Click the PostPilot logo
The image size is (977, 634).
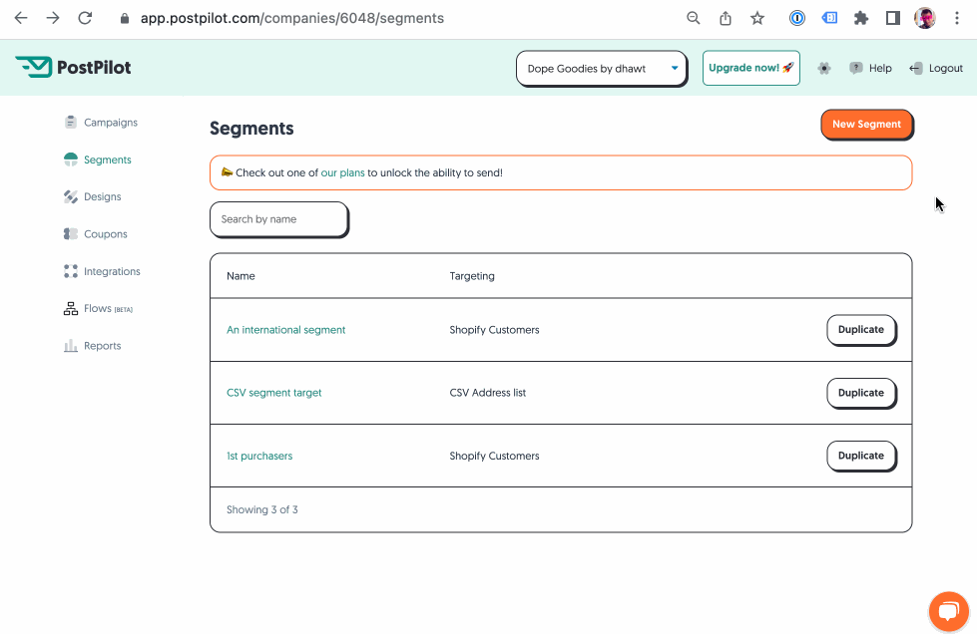(x=74, y=67)
